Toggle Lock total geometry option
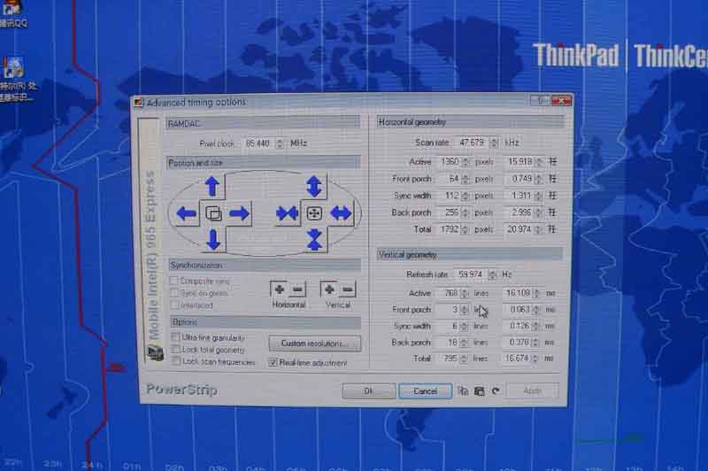Image resolution: width=708 pixels, height=471 pixels. (x=175, y=350)
